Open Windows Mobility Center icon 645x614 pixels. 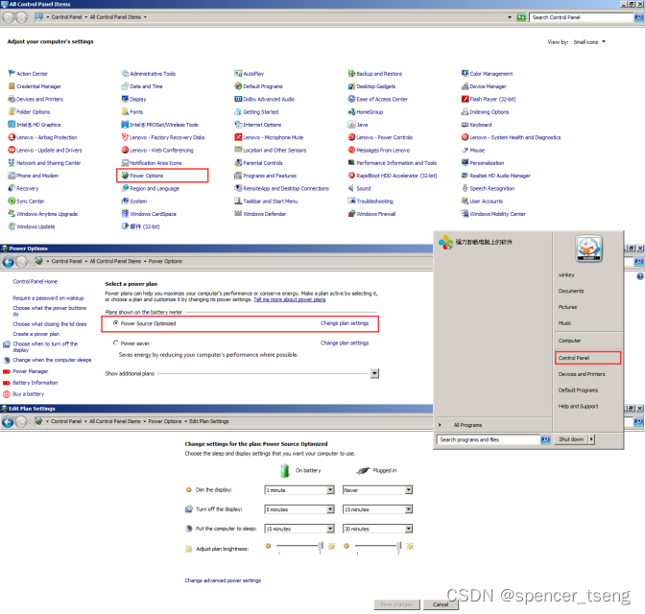pyautogui.click(x=465, y=214)
